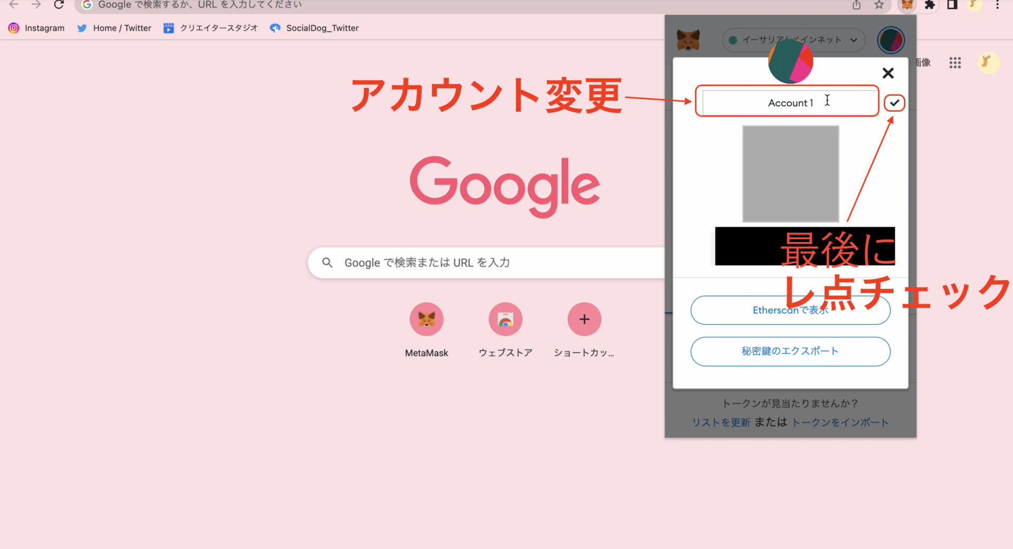Click the リストを更新 link
The image size is (1013, 549).
721,422
